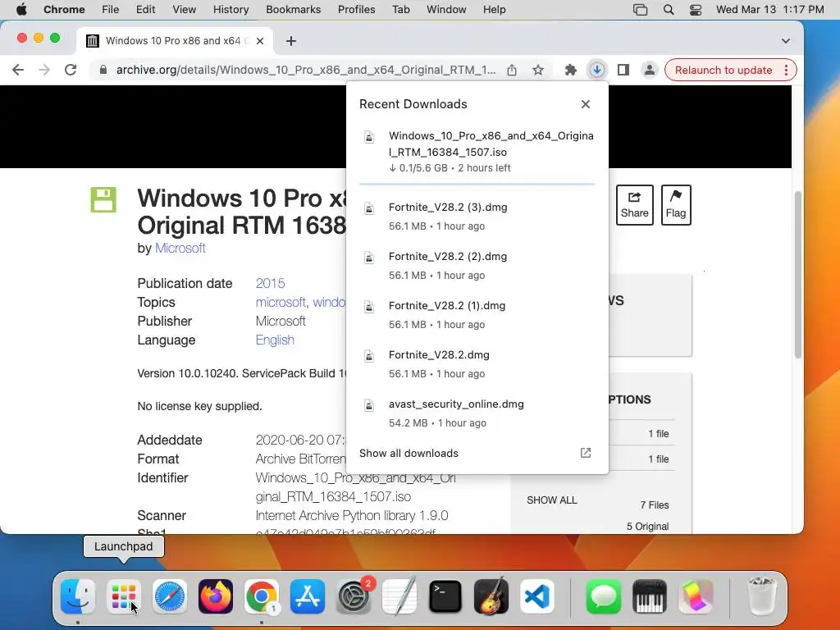Close the Windows 10 Pro tab
The height and width of the screenshot is (630, 840).
(x=260, y=41)
